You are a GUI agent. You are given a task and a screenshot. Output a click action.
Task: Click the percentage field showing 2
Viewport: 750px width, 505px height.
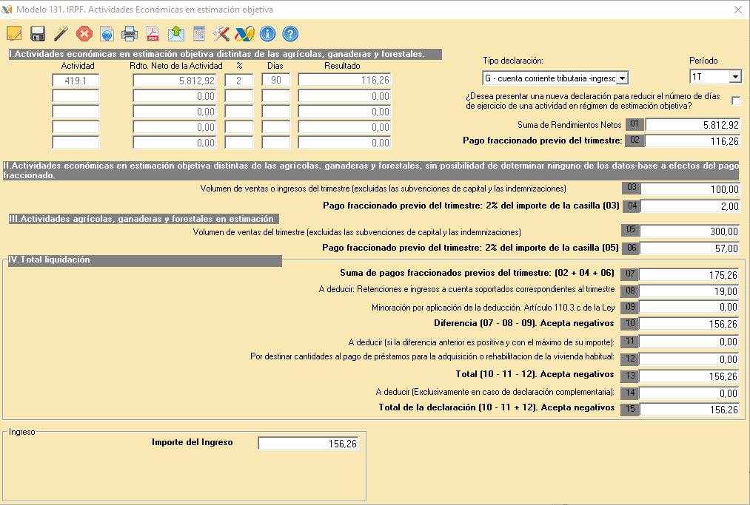238,81
